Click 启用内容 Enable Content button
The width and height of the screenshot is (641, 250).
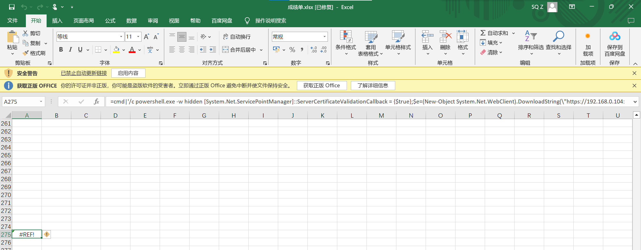[128, 73]
